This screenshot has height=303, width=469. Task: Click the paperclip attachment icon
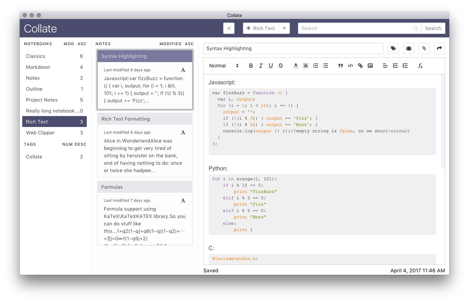(x=424, y=48)
